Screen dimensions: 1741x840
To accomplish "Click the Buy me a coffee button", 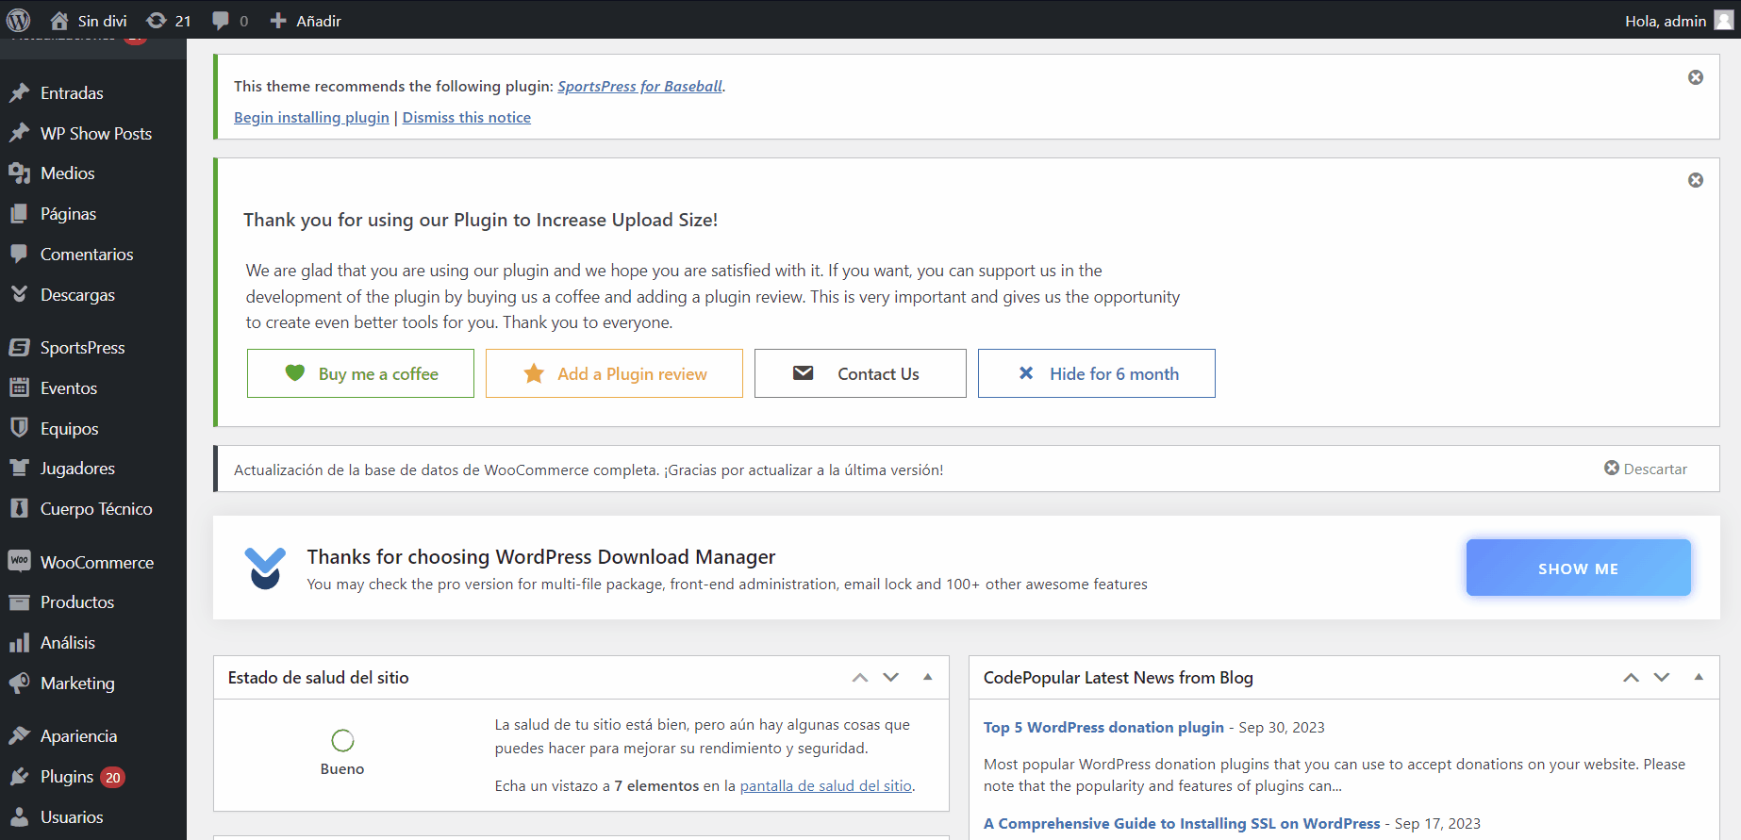I will [x=360, y=373].
